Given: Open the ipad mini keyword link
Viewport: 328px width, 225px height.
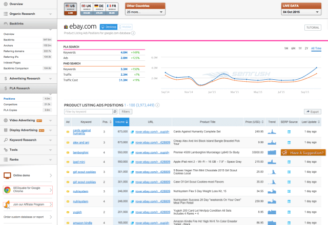Looking at the screenshot, I should pyautogui.click(x=79, y=162).
